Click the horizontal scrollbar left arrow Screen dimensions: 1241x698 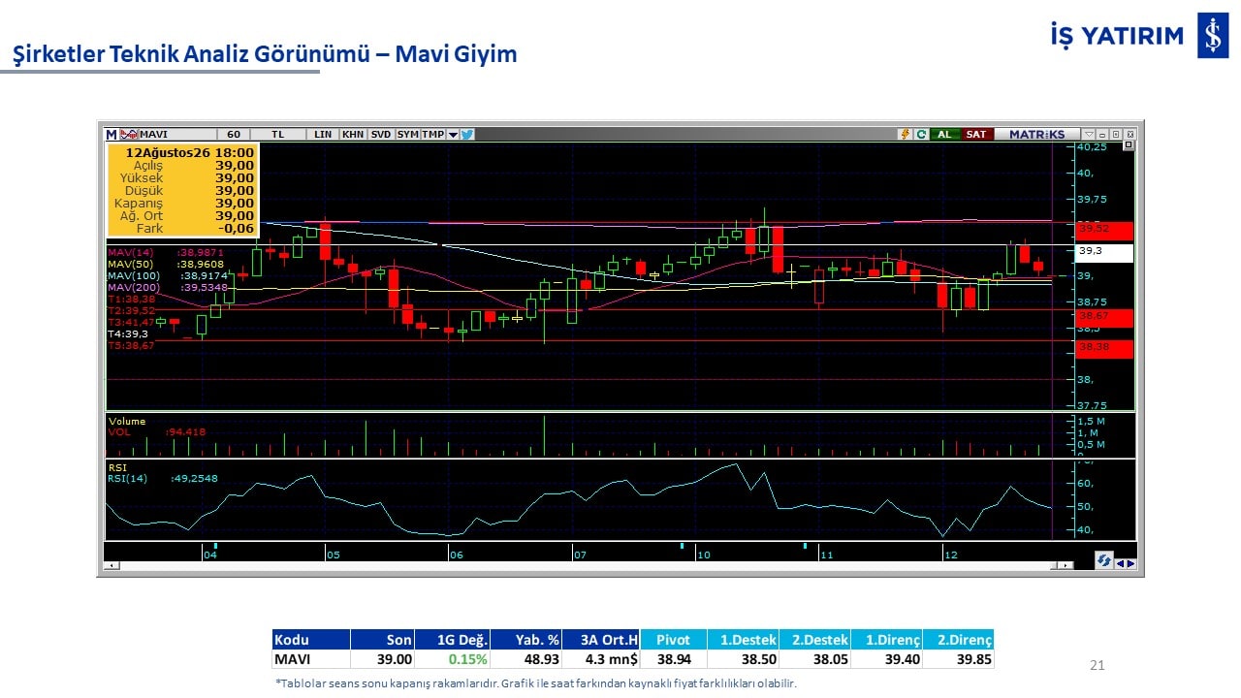[111, 565]
